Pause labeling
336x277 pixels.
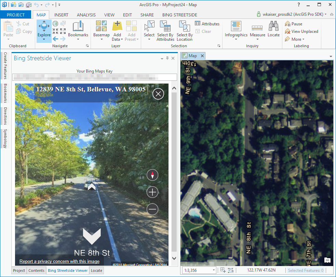[293, 24]
